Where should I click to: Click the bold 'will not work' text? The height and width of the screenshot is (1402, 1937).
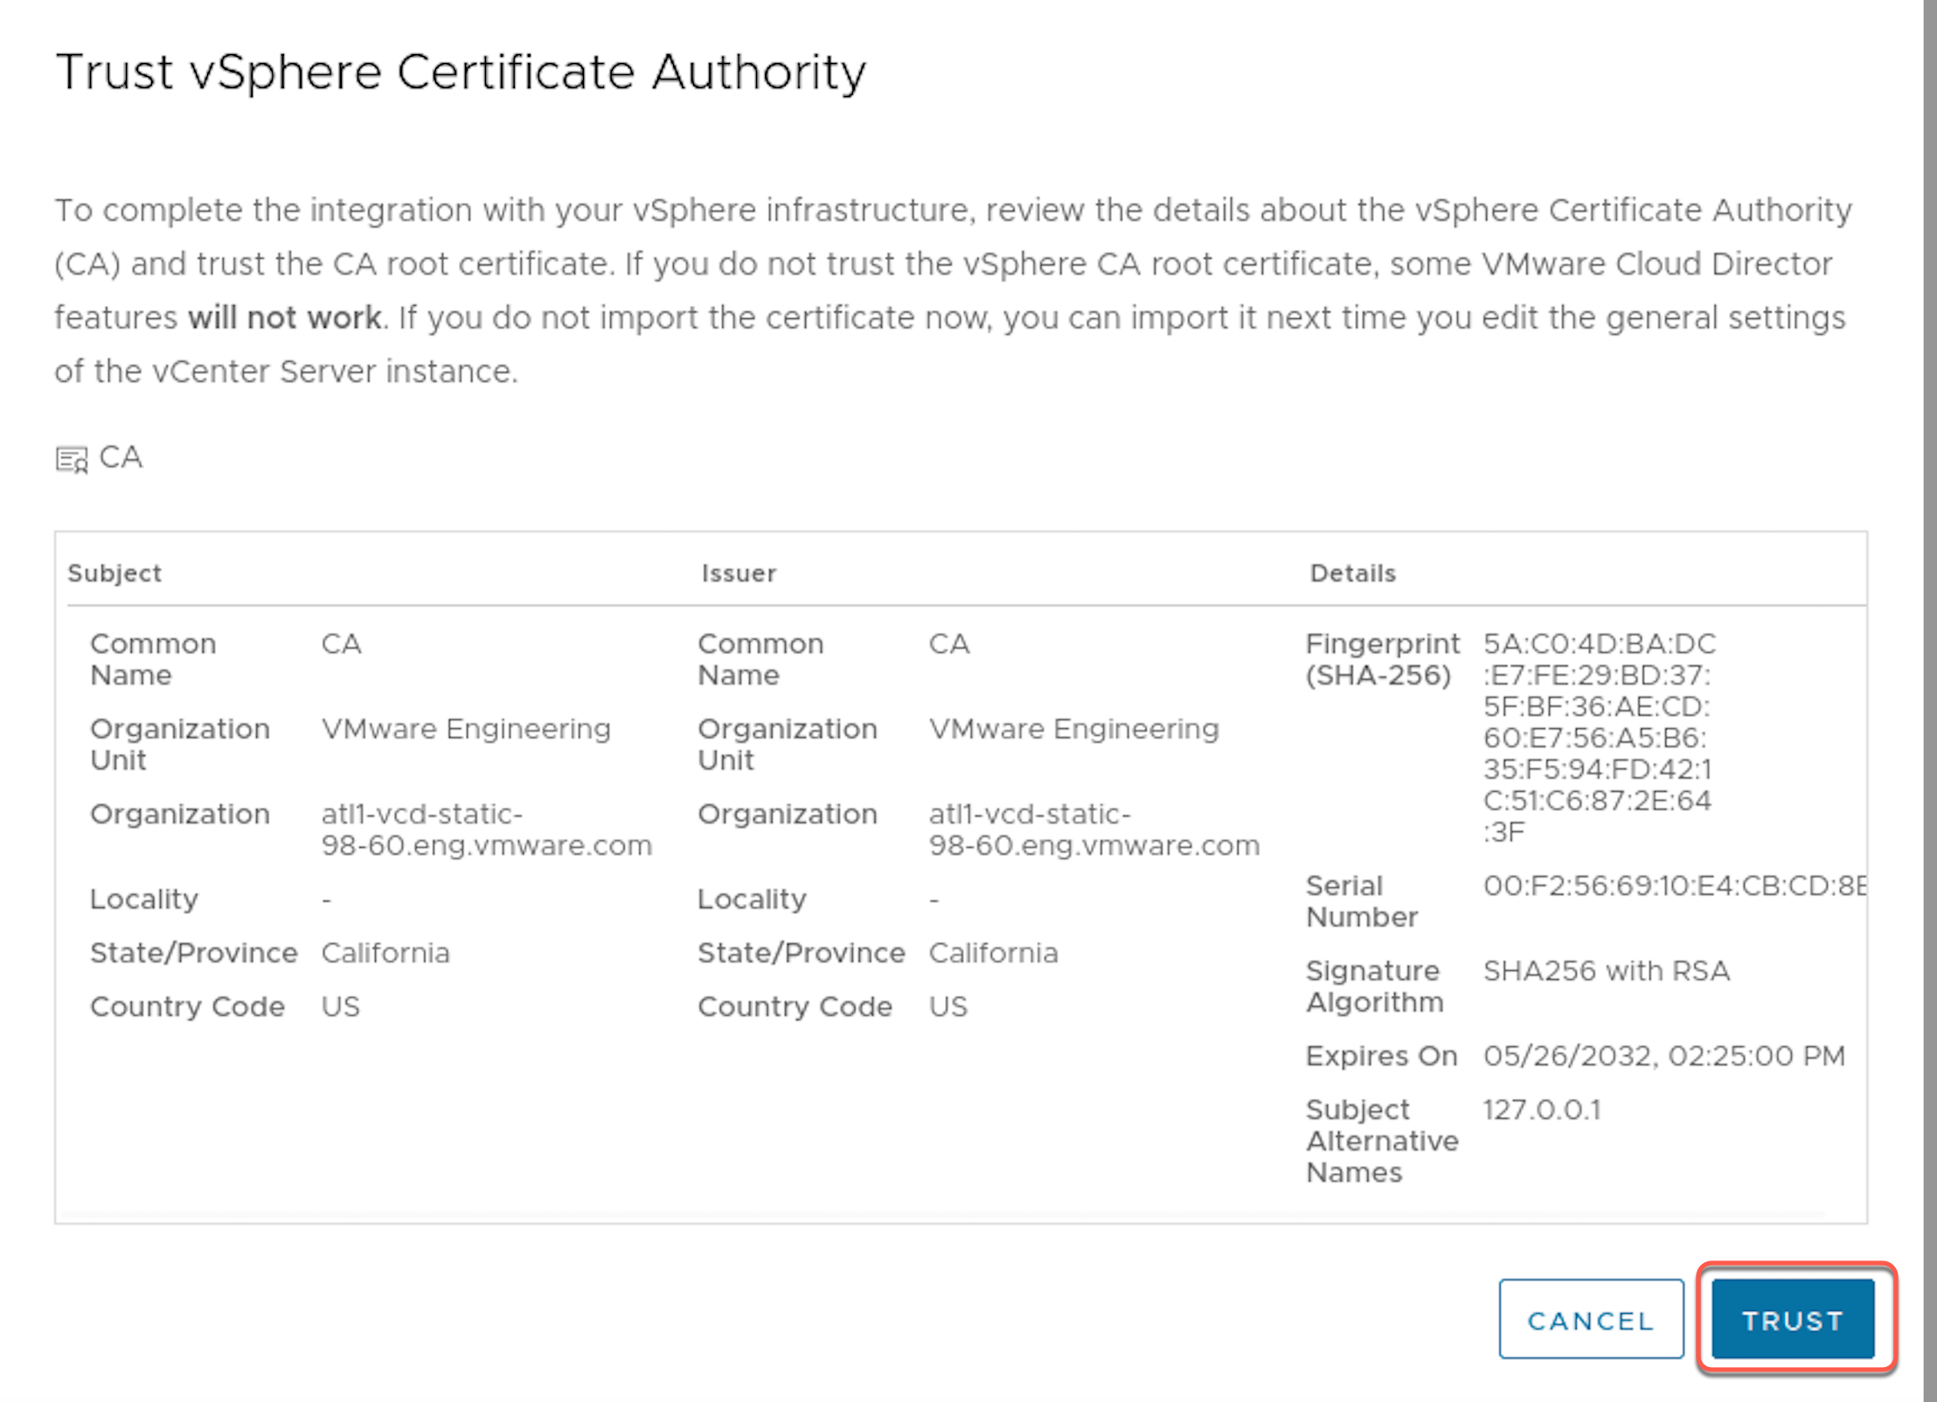[x=284, y=317]
